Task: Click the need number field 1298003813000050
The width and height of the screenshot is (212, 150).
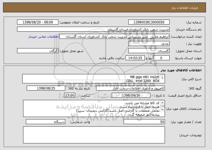Action: coord(149,22)
